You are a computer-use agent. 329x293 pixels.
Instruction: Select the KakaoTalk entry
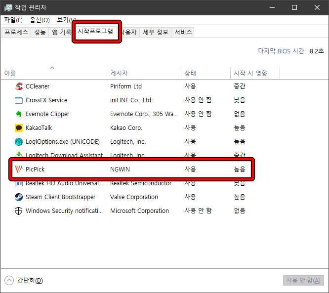(x=39, y=128)
